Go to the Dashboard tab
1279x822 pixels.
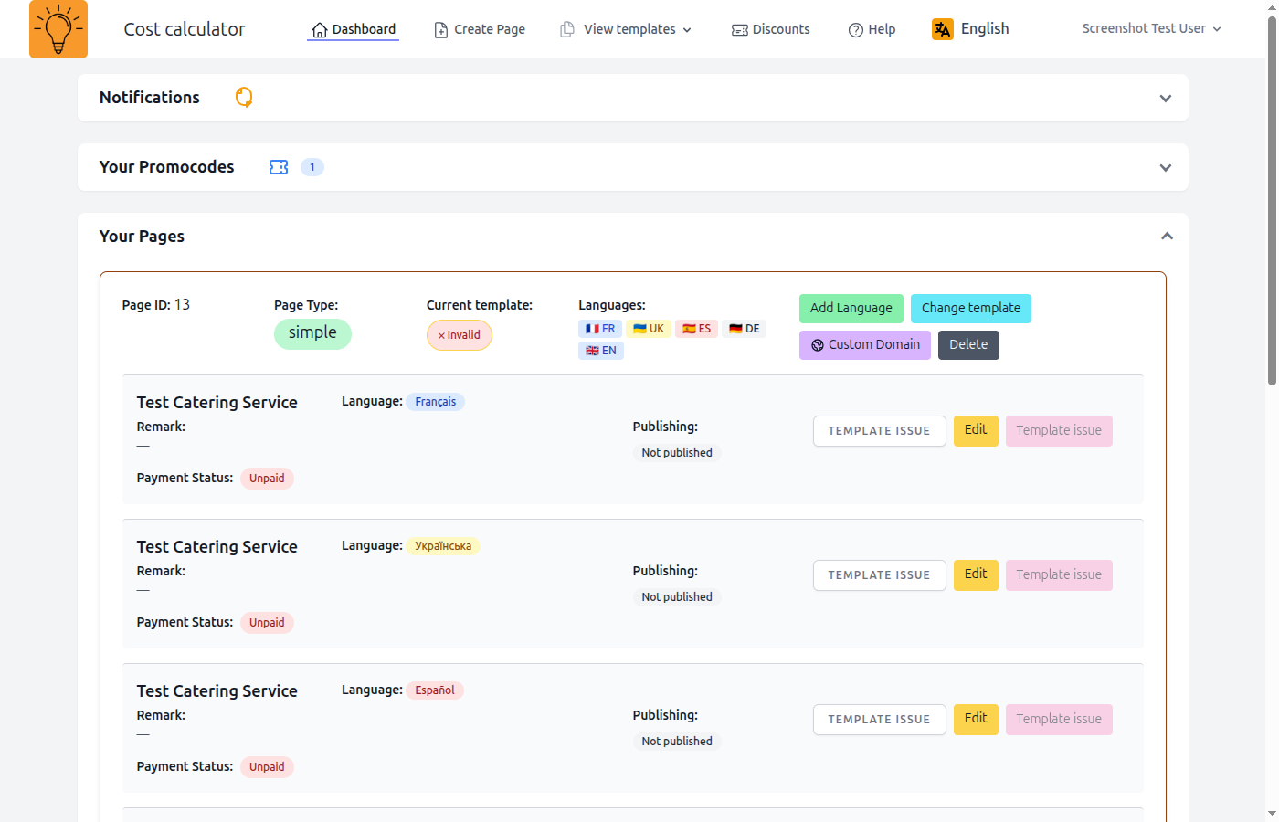(354, 29)
